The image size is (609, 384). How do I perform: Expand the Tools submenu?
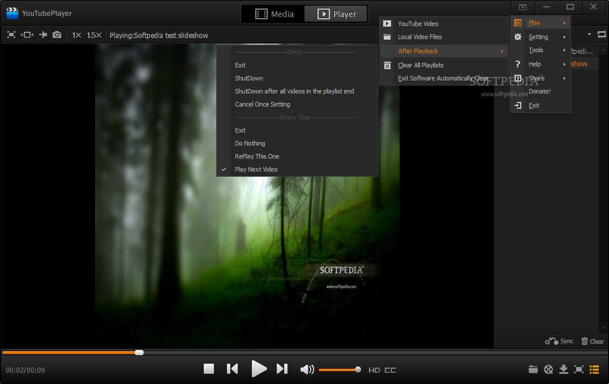[x=541, y=50]
